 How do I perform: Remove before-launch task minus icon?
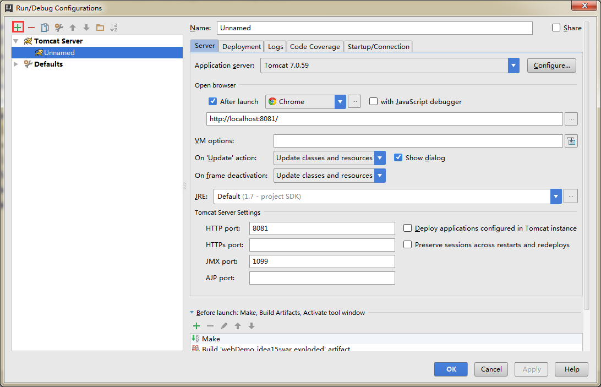click(210, 326)
